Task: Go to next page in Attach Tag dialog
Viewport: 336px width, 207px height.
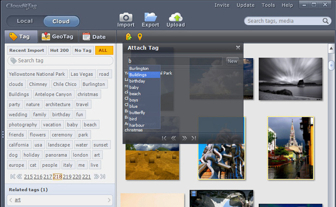Action: pyautogui.click(x=184, y=138)
